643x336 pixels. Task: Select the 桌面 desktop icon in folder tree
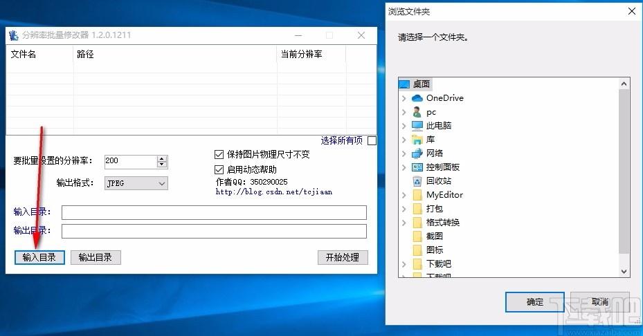click(404, 84)
